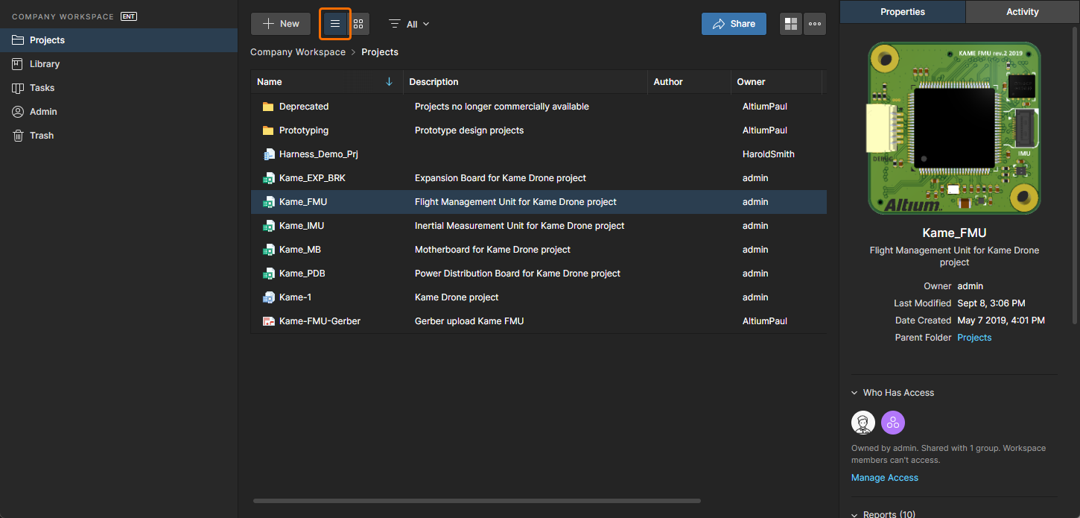Expand the Reports section
1080x518 pixels.
coord(854,514)
